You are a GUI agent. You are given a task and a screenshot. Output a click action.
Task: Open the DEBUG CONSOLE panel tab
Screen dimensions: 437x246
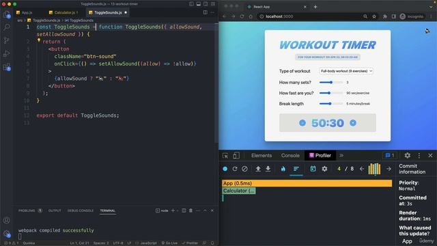point(81,210)
